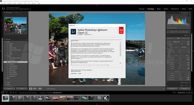
Task: Toggle the HSL / Color panel switch
Action: pos(167,86)
